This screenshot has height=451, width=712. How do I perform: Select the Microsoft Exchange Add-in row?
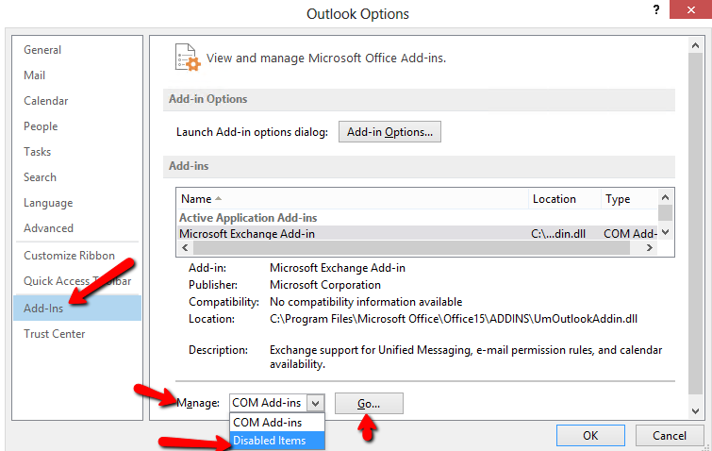(x=417, y=233)
